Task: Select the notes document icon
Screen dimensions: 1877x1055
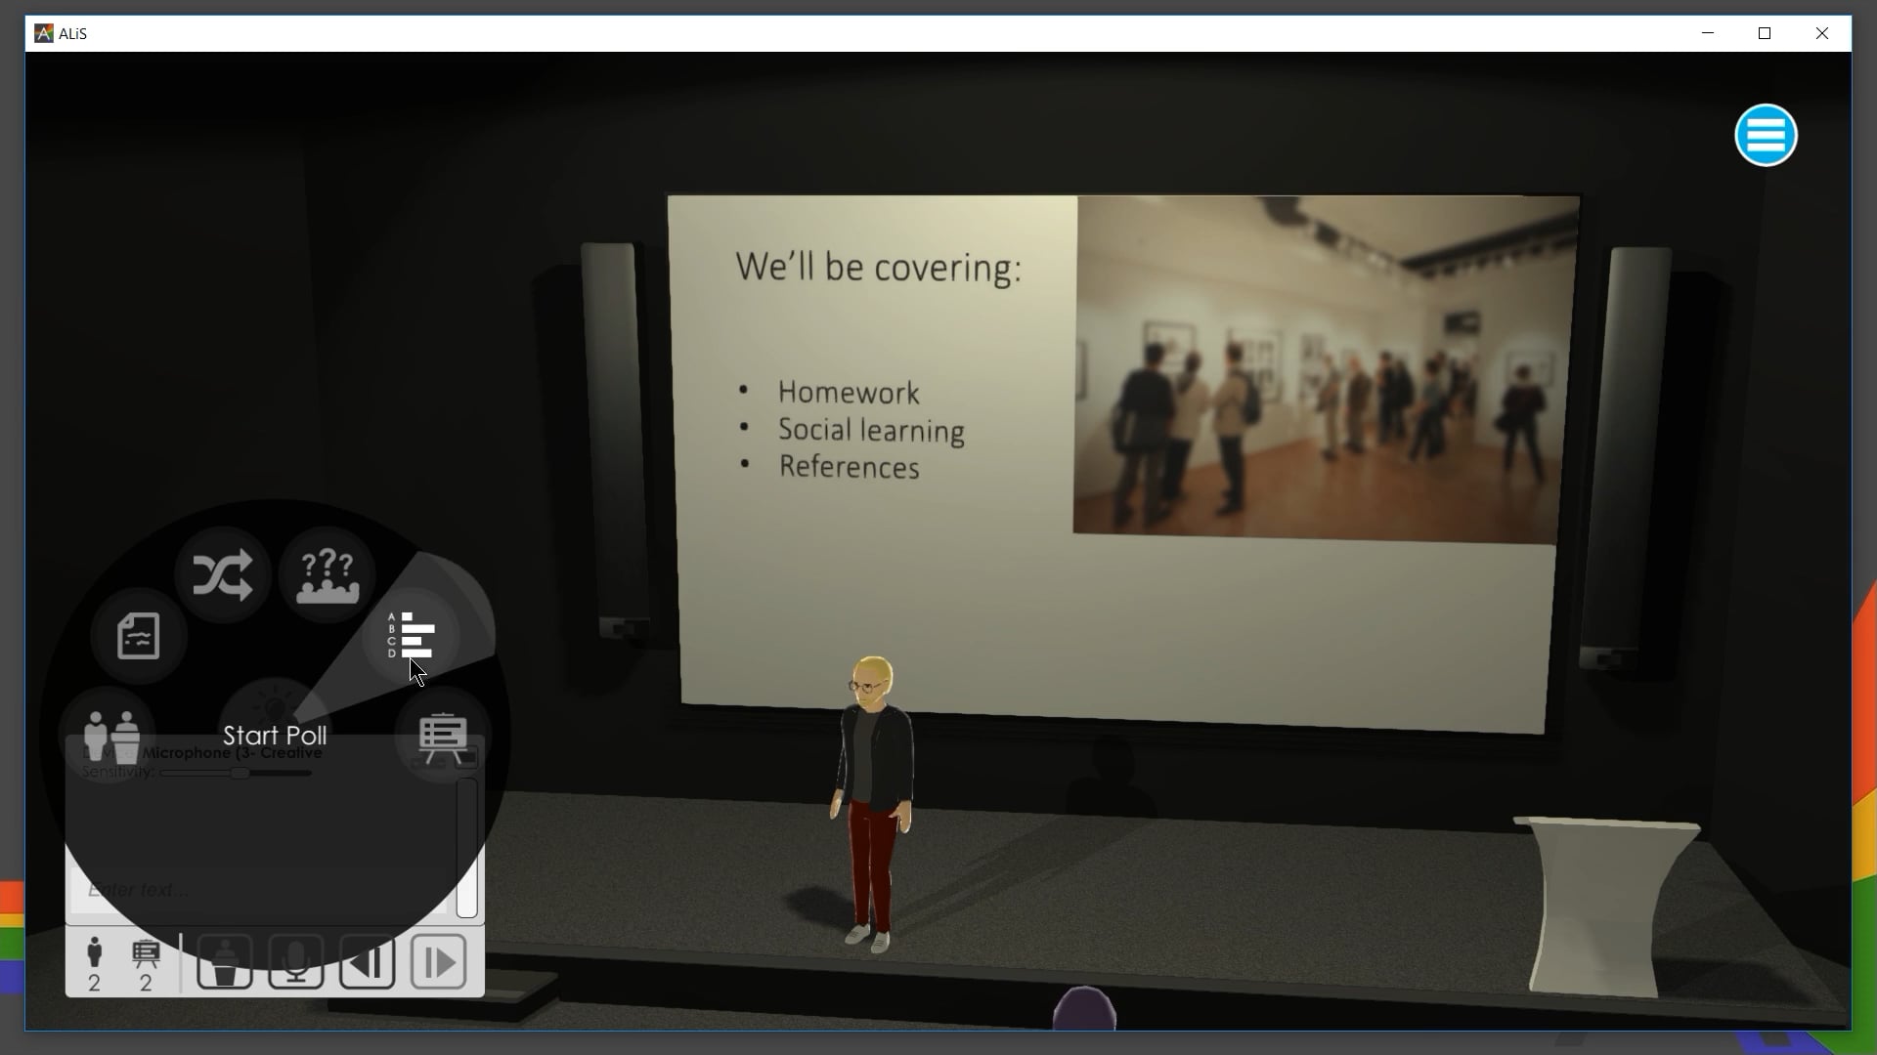Action: (x=137, y=636)
